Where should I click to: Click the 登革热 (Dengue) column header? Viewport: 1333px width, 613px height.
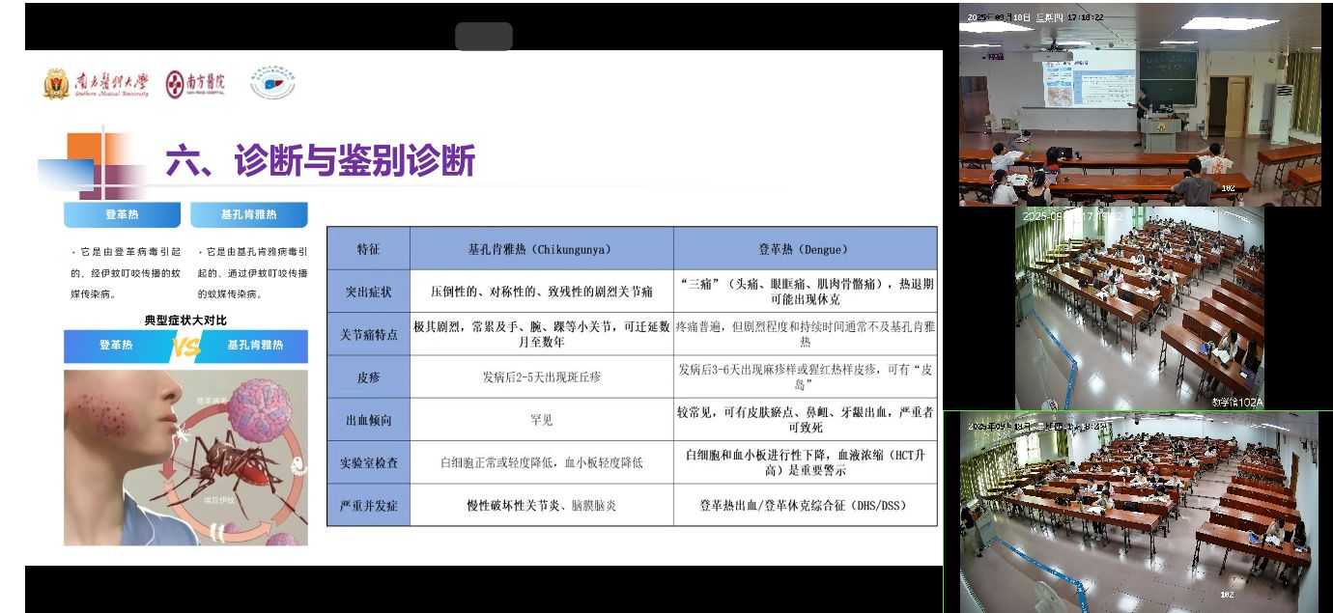click(x=805, y=248)
